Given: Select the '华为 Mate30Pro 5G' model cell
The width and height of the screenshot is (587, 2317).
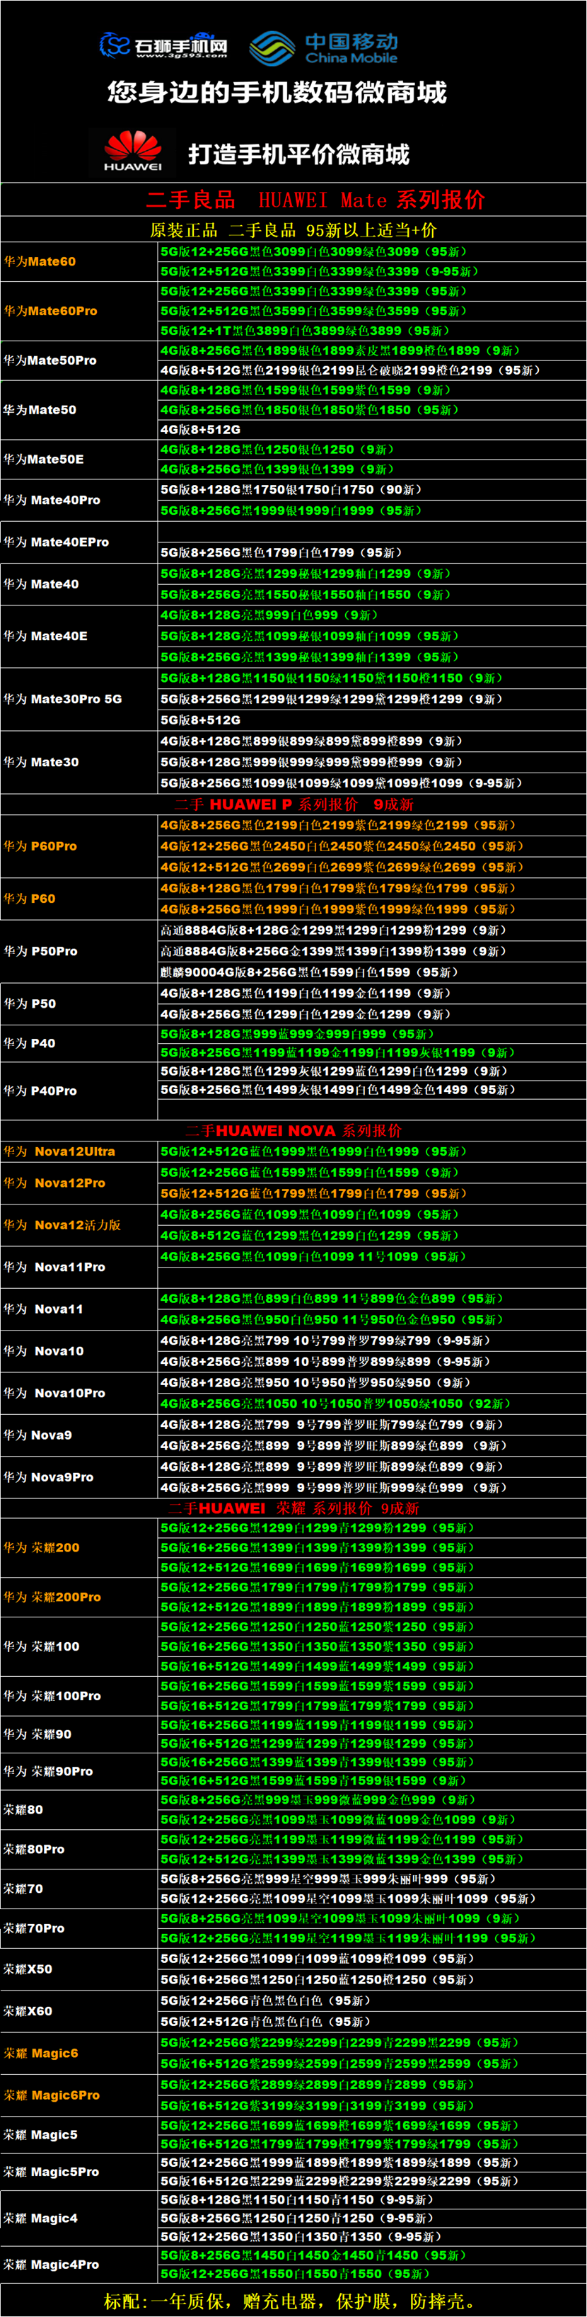Looking at the screenshot, I should [x=79, y=699].
